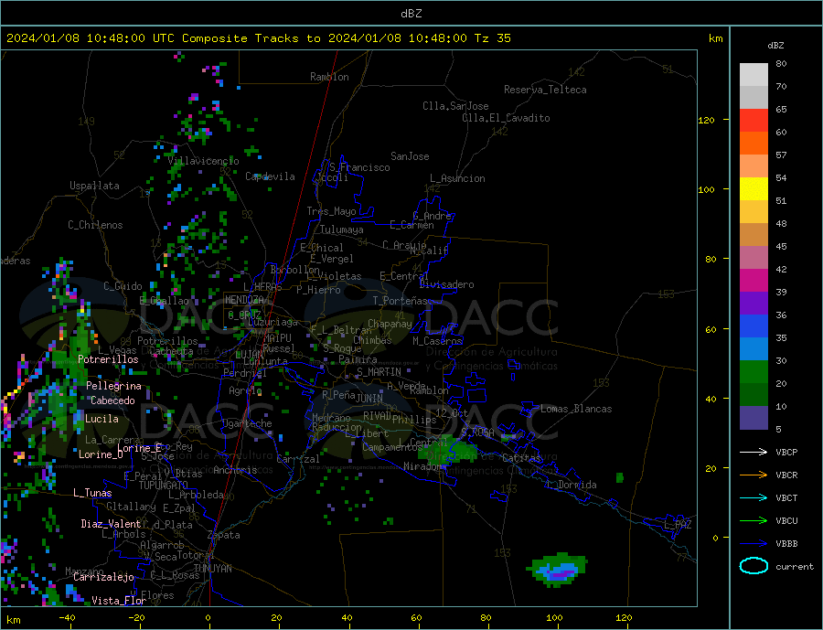Click the Palmira place label
Screen dimensions: 823x630
358,359
